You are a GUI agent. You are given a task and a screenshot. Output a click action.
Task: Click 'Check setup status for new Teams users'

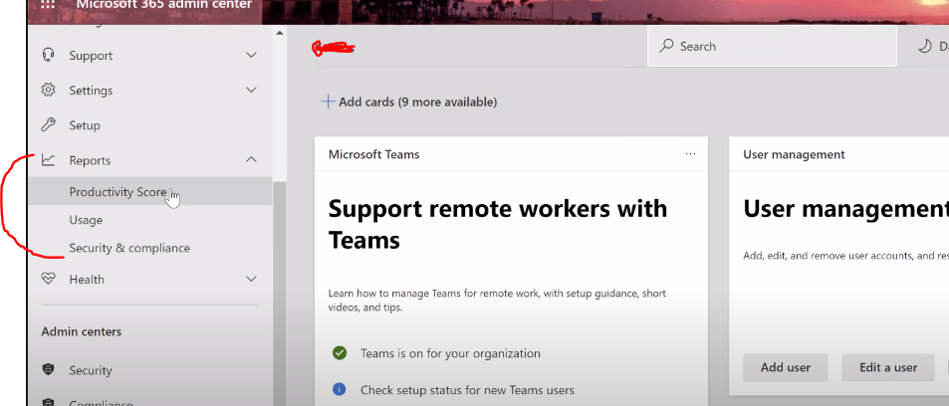[x=467, y=390]
